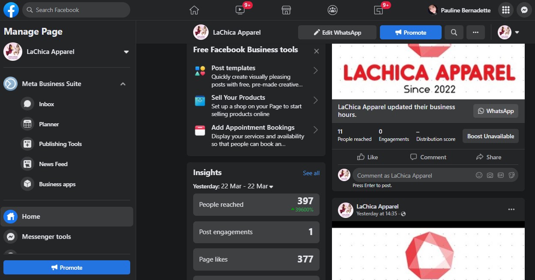Click the Sell Your Products shop icon
535x280 pixels.
tap(200, 101)
